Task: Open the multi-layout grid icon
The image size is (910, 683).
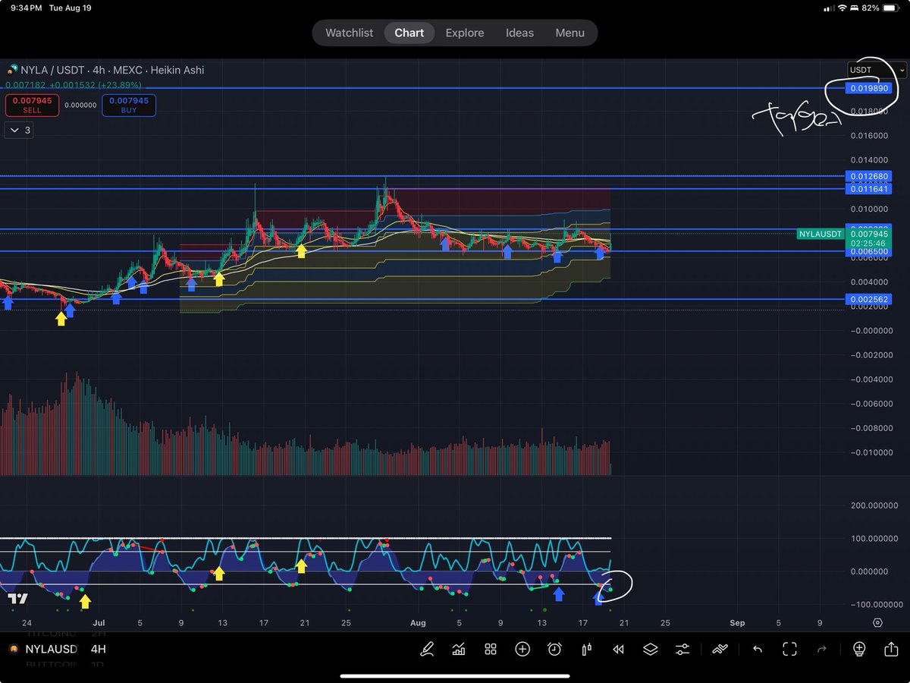Action: tap(491, 650)
